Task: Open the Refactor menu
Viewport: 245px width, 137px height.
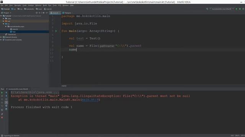Action: (38, 5)
